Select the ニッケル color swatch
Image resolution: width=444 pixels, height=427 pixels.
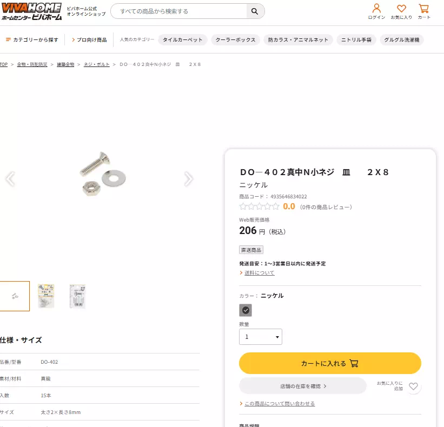pyautogui.click(x=246, y=310)
